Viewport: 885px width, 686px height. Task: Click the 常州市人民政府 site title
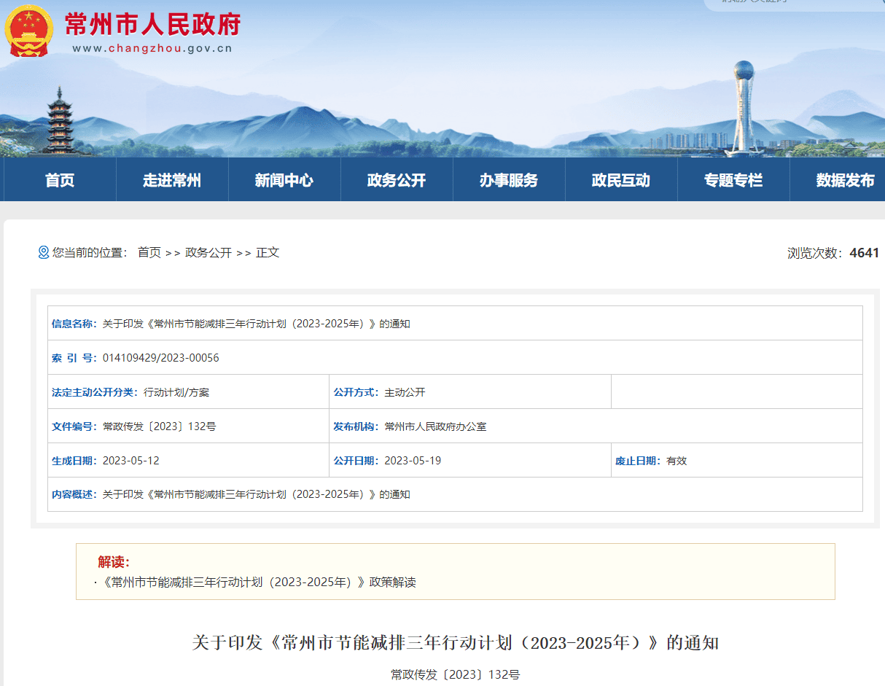click(152, 25)
